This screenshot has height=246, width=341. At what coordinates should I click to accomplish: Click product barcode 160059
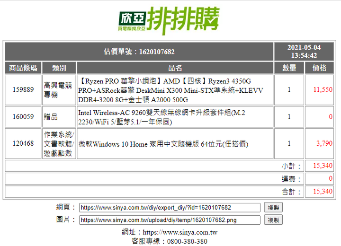[23, 117]
